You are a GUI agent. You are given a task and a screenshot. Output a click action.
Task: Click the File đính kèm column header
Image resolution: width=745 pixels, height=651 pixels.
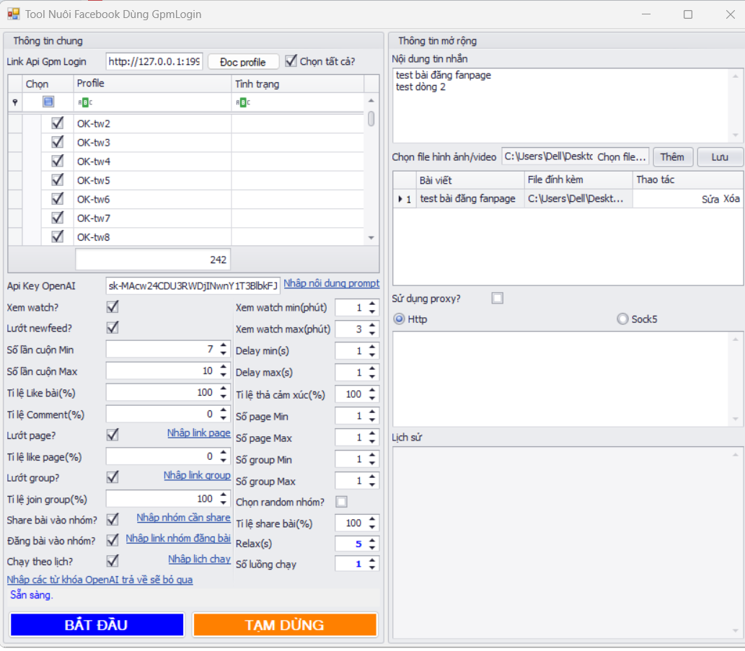[578, 180]
